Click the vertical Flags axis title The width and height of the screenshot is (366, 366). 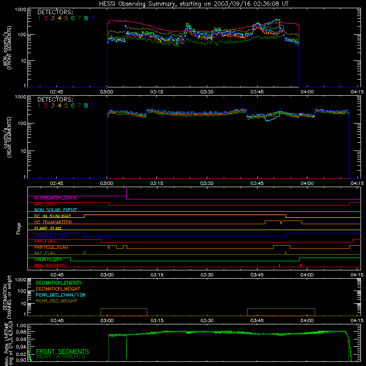point(19,228)
